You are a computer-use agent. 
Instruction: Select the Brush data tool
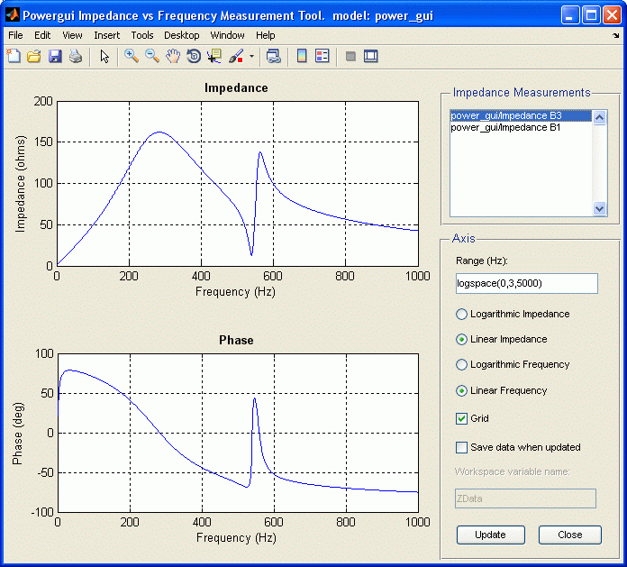236,56
